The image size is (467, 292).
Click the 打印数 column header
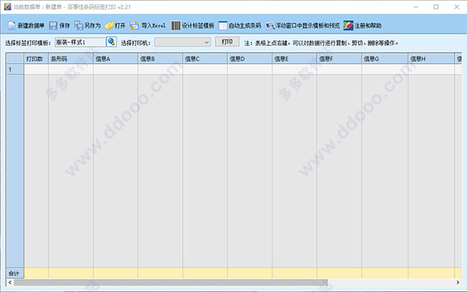point(36,58)
